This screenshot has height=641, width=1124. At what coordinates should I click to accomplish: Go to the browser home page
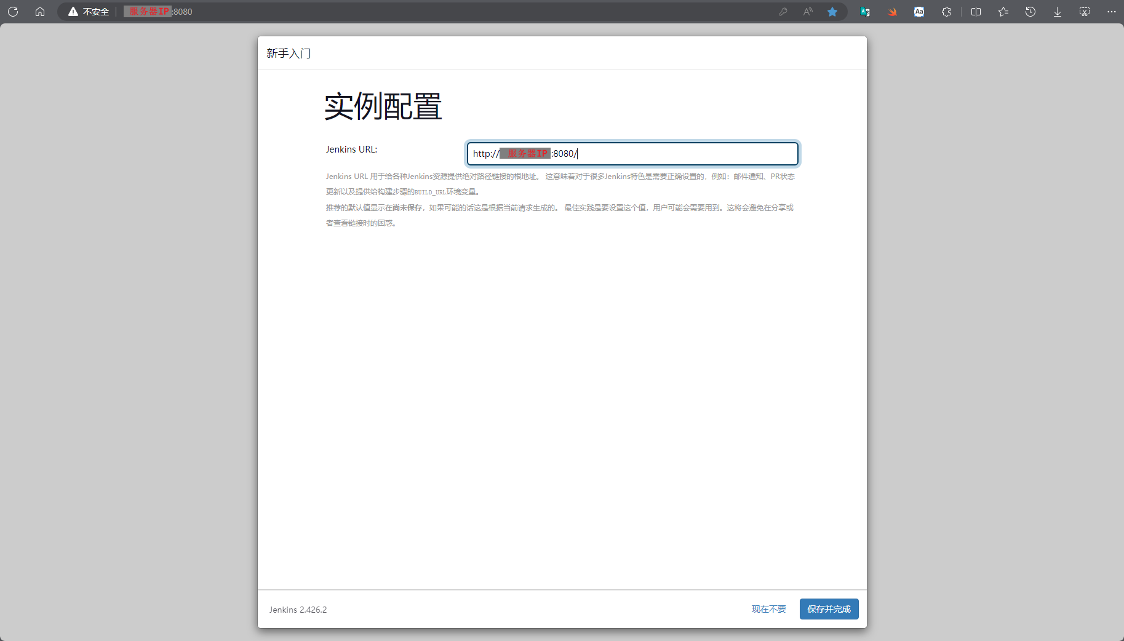pyautogui.click(x=40, y=12)
